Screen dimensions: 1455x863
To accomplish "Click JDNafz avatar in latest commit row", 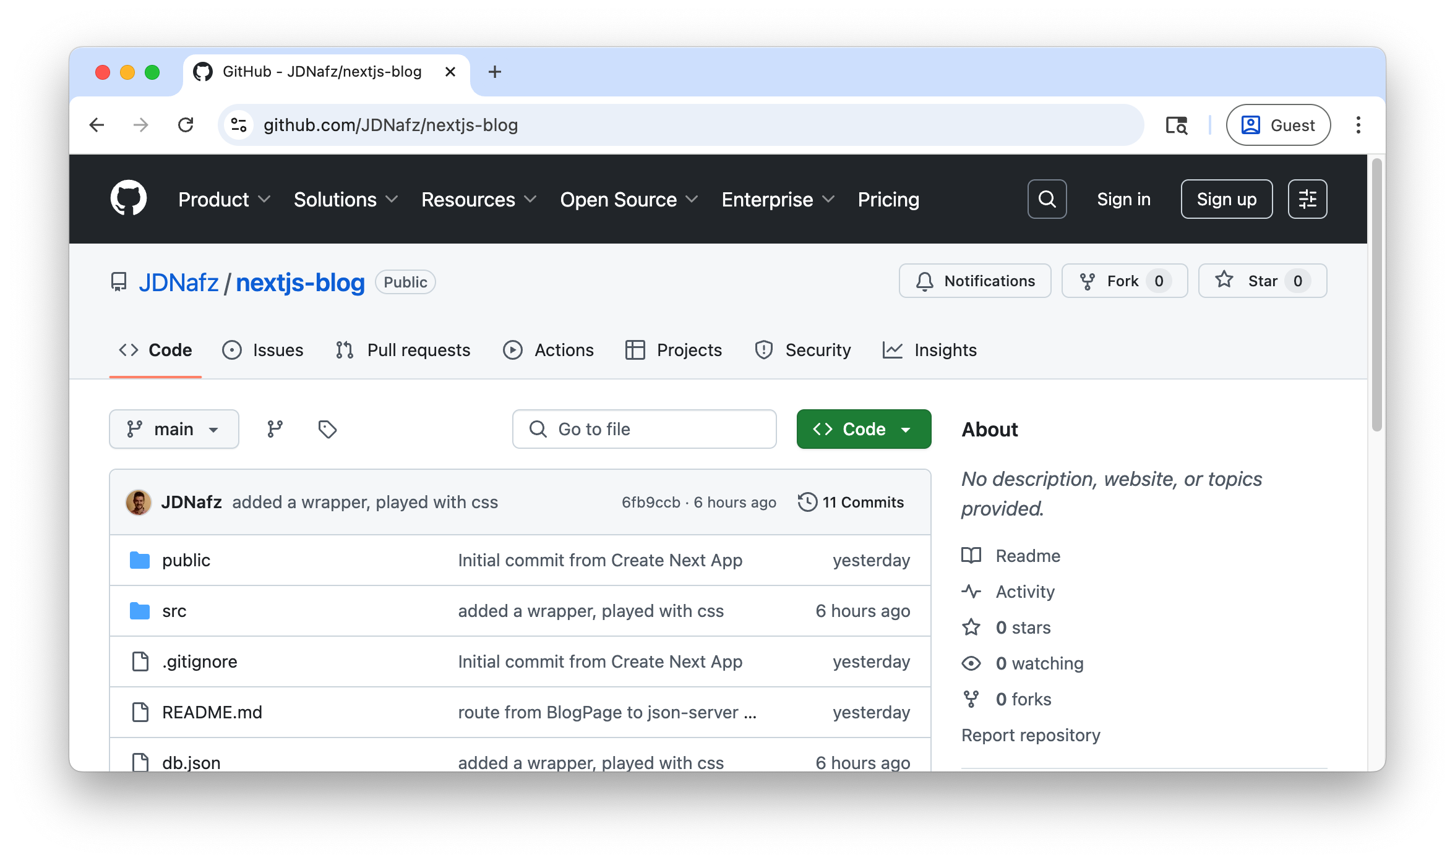I will tap(139, 502).
